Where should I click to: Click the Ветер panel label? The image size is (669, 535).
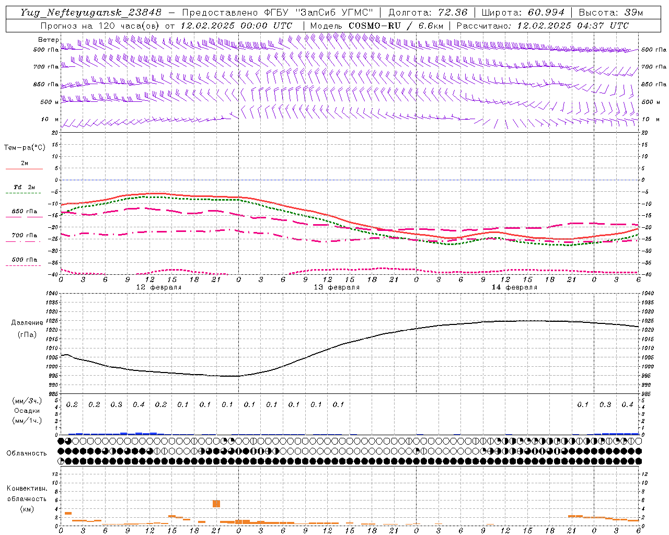(48, 40)
